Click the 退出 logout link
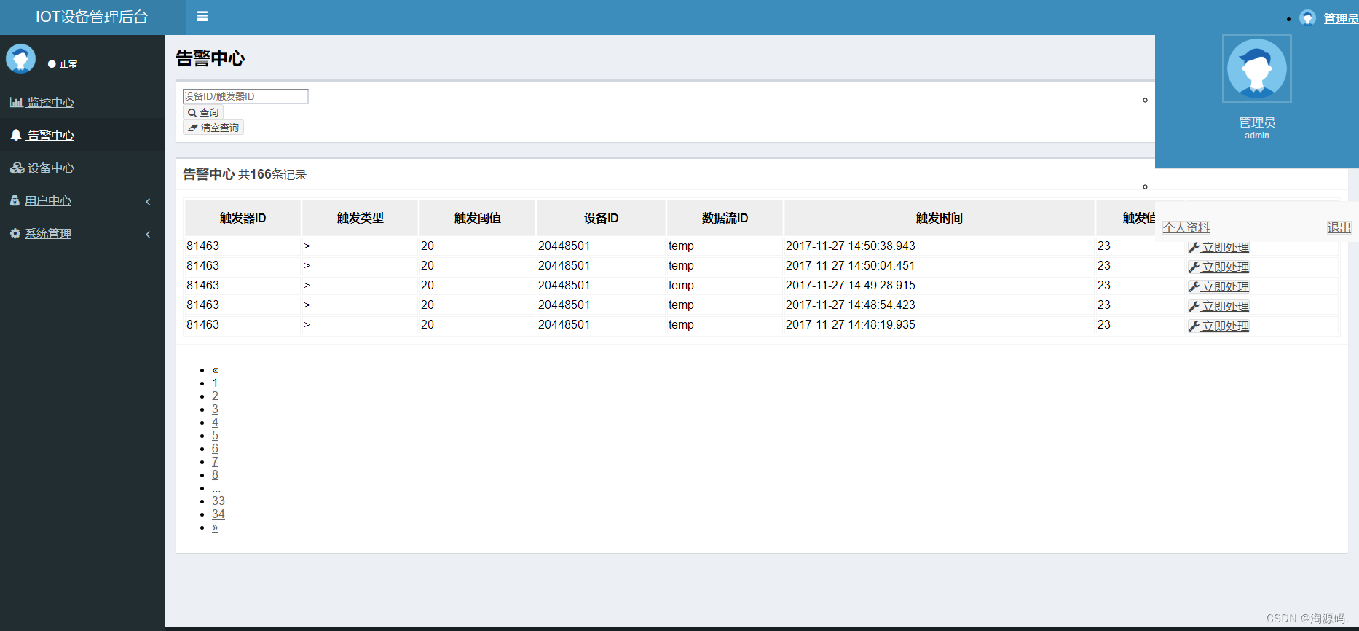1359x631 pixels. (1339, 227)
